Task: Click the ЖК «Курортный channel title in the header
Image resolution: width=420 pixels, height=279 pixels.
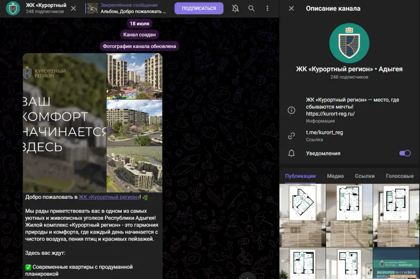Action: [x=46, y=5]
